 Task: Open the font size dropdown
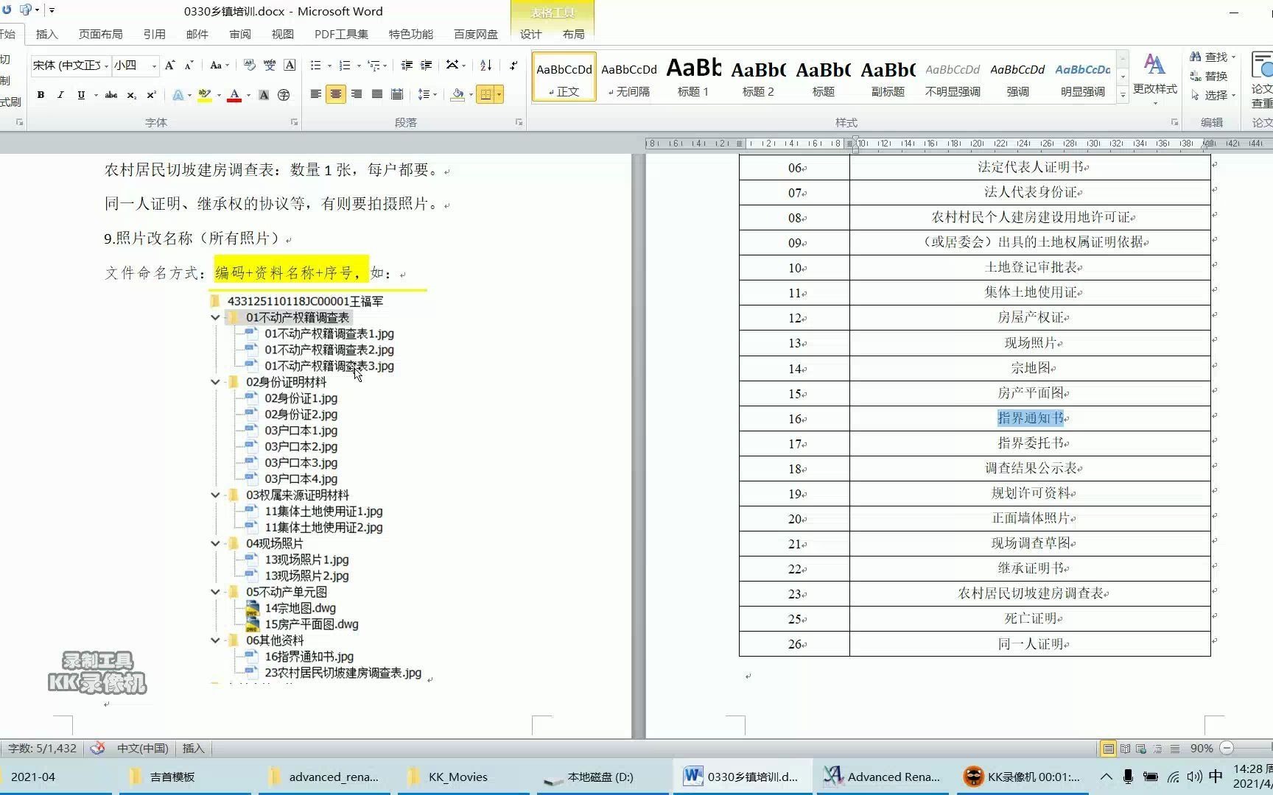click(154, 66)
